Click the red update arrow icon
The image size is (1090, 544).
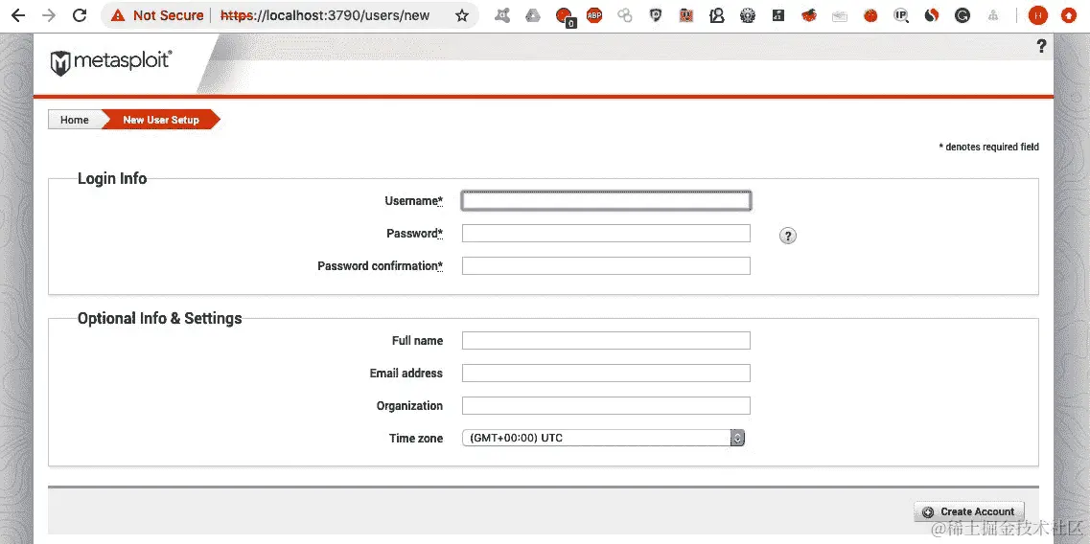click(x=1068, y=15)
